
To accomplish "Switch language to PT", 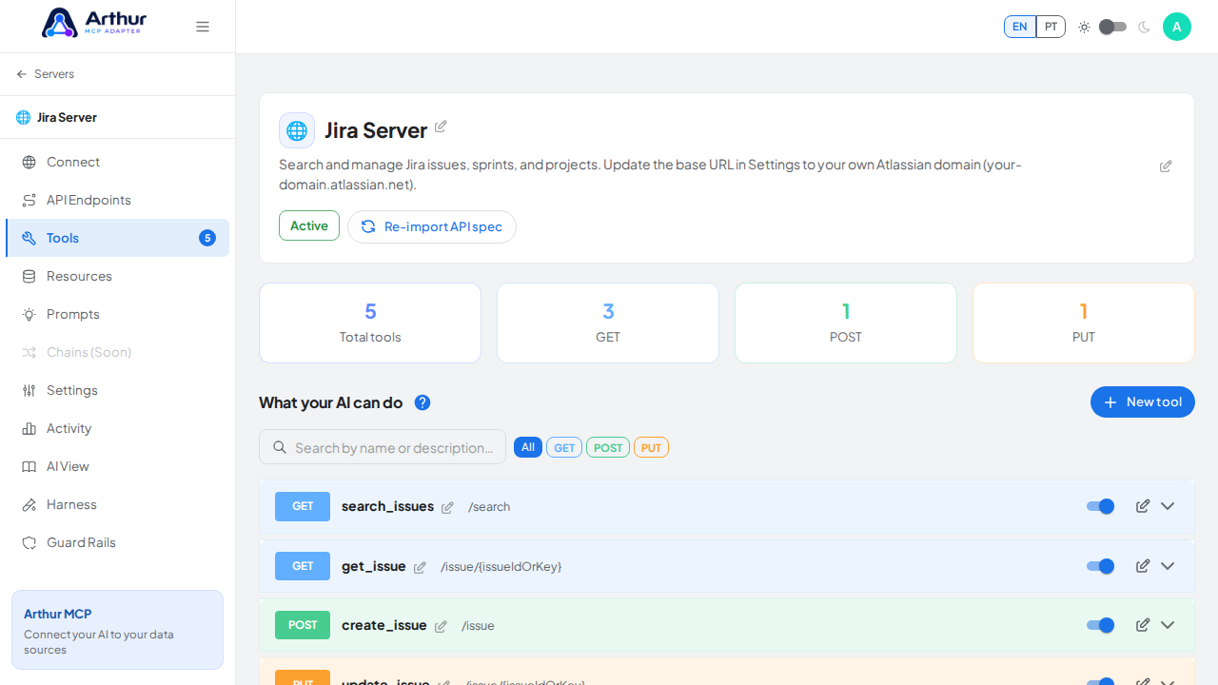I will pos(1051,27).
